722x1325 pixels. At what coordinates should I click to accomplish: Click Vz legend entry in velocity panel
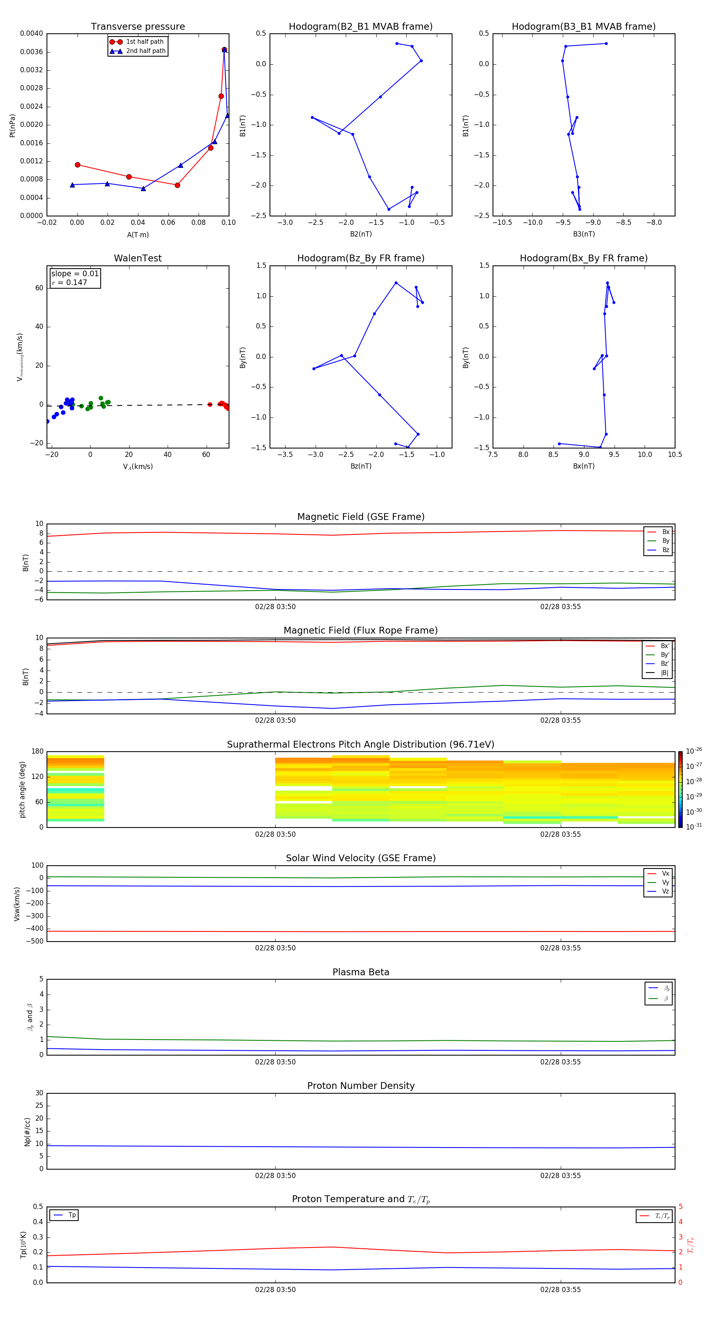[658, 891]
